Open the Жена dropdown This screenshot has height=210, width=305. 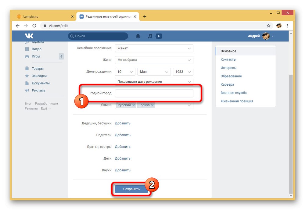tap(154, 60)
